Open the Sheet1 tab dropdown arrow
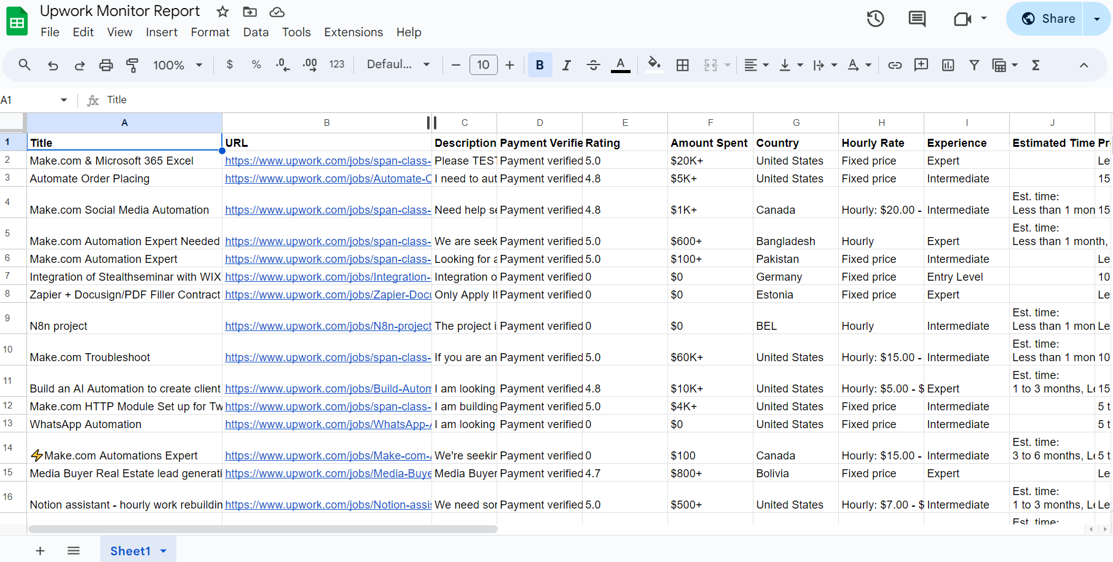Screen dimensions: 1113x562 163,551
